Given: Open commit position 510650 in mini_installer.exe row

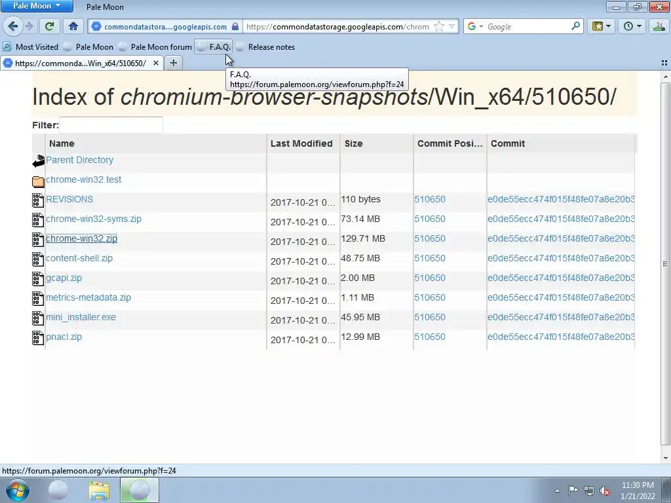Looking at the screenshot, I should [x=430, y=318].
